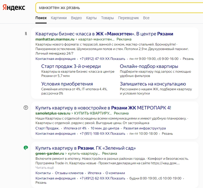Open the Переводчик tab
Viewport: 203px width, 188px height.
[128, 18]
